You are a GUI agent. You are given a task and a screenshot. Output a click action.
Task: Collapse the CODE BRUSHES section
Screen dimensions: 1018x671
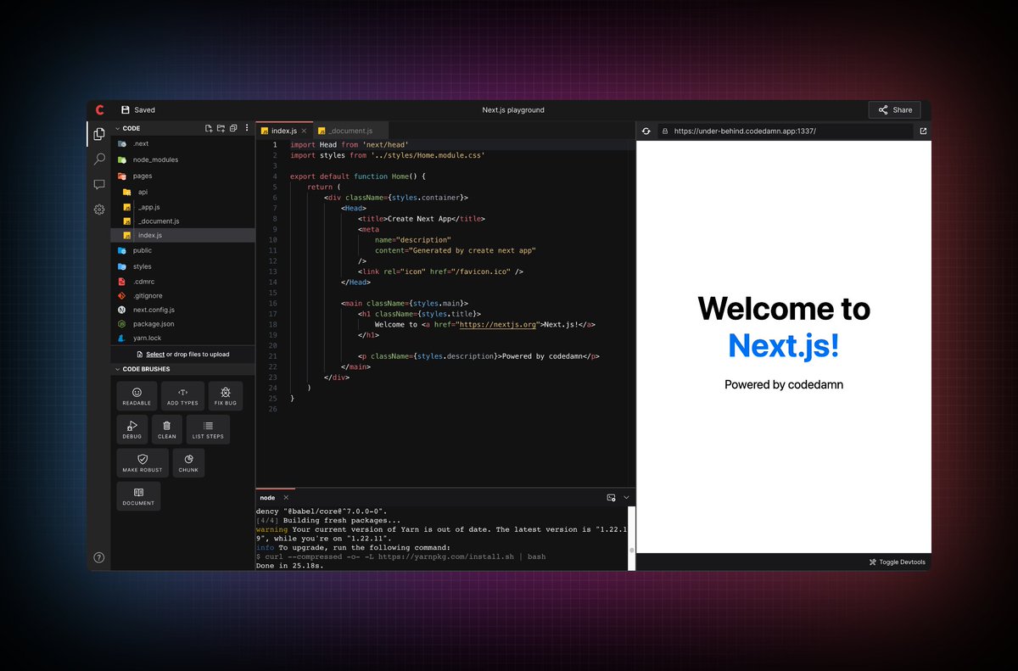117,368
